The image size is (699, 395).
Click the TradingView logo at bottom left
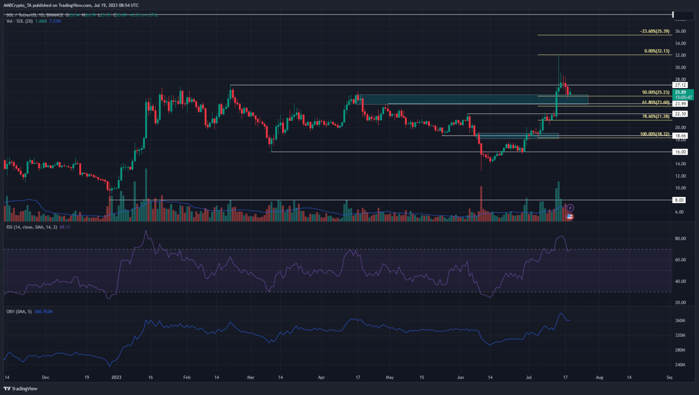point(20,389)
